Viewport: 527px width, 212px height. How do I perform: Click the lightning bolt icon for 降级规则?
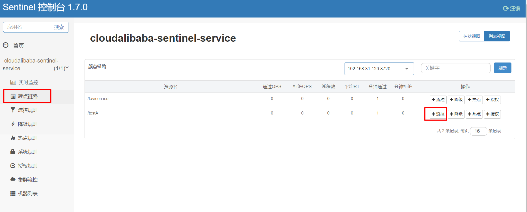[x=13, y=124]
